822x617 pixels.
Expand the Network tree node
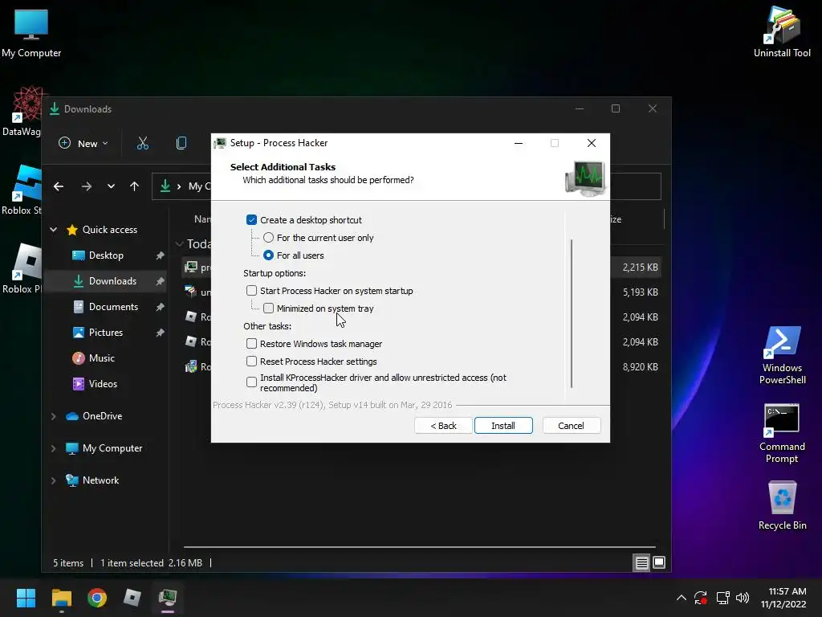[54, 480]
